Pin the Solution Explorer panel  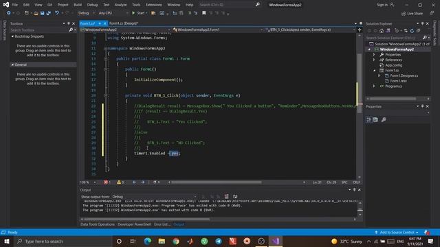coord(422,23)
